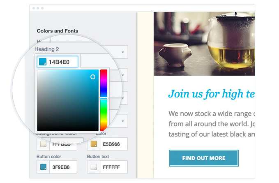
Task: Expand the first font dropdown arrow
Action: [x=122, y=52]
